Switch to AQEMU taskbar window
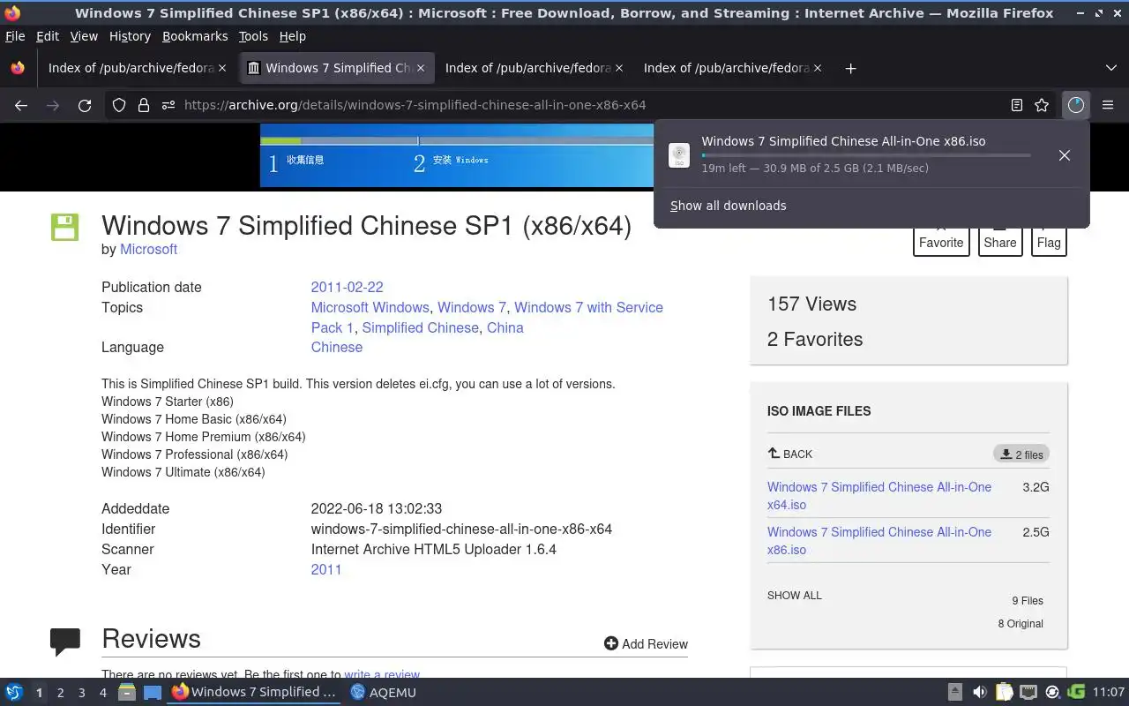The width and height of the screenshot is (1129, 706). pos(384,693)
